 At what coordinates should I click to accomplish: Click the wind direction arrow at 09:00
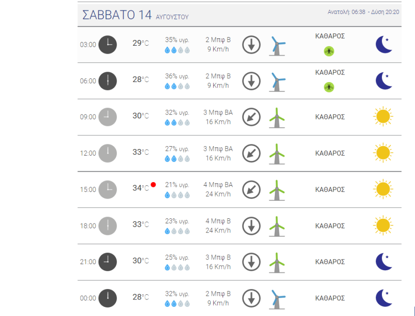click(251, 117)
